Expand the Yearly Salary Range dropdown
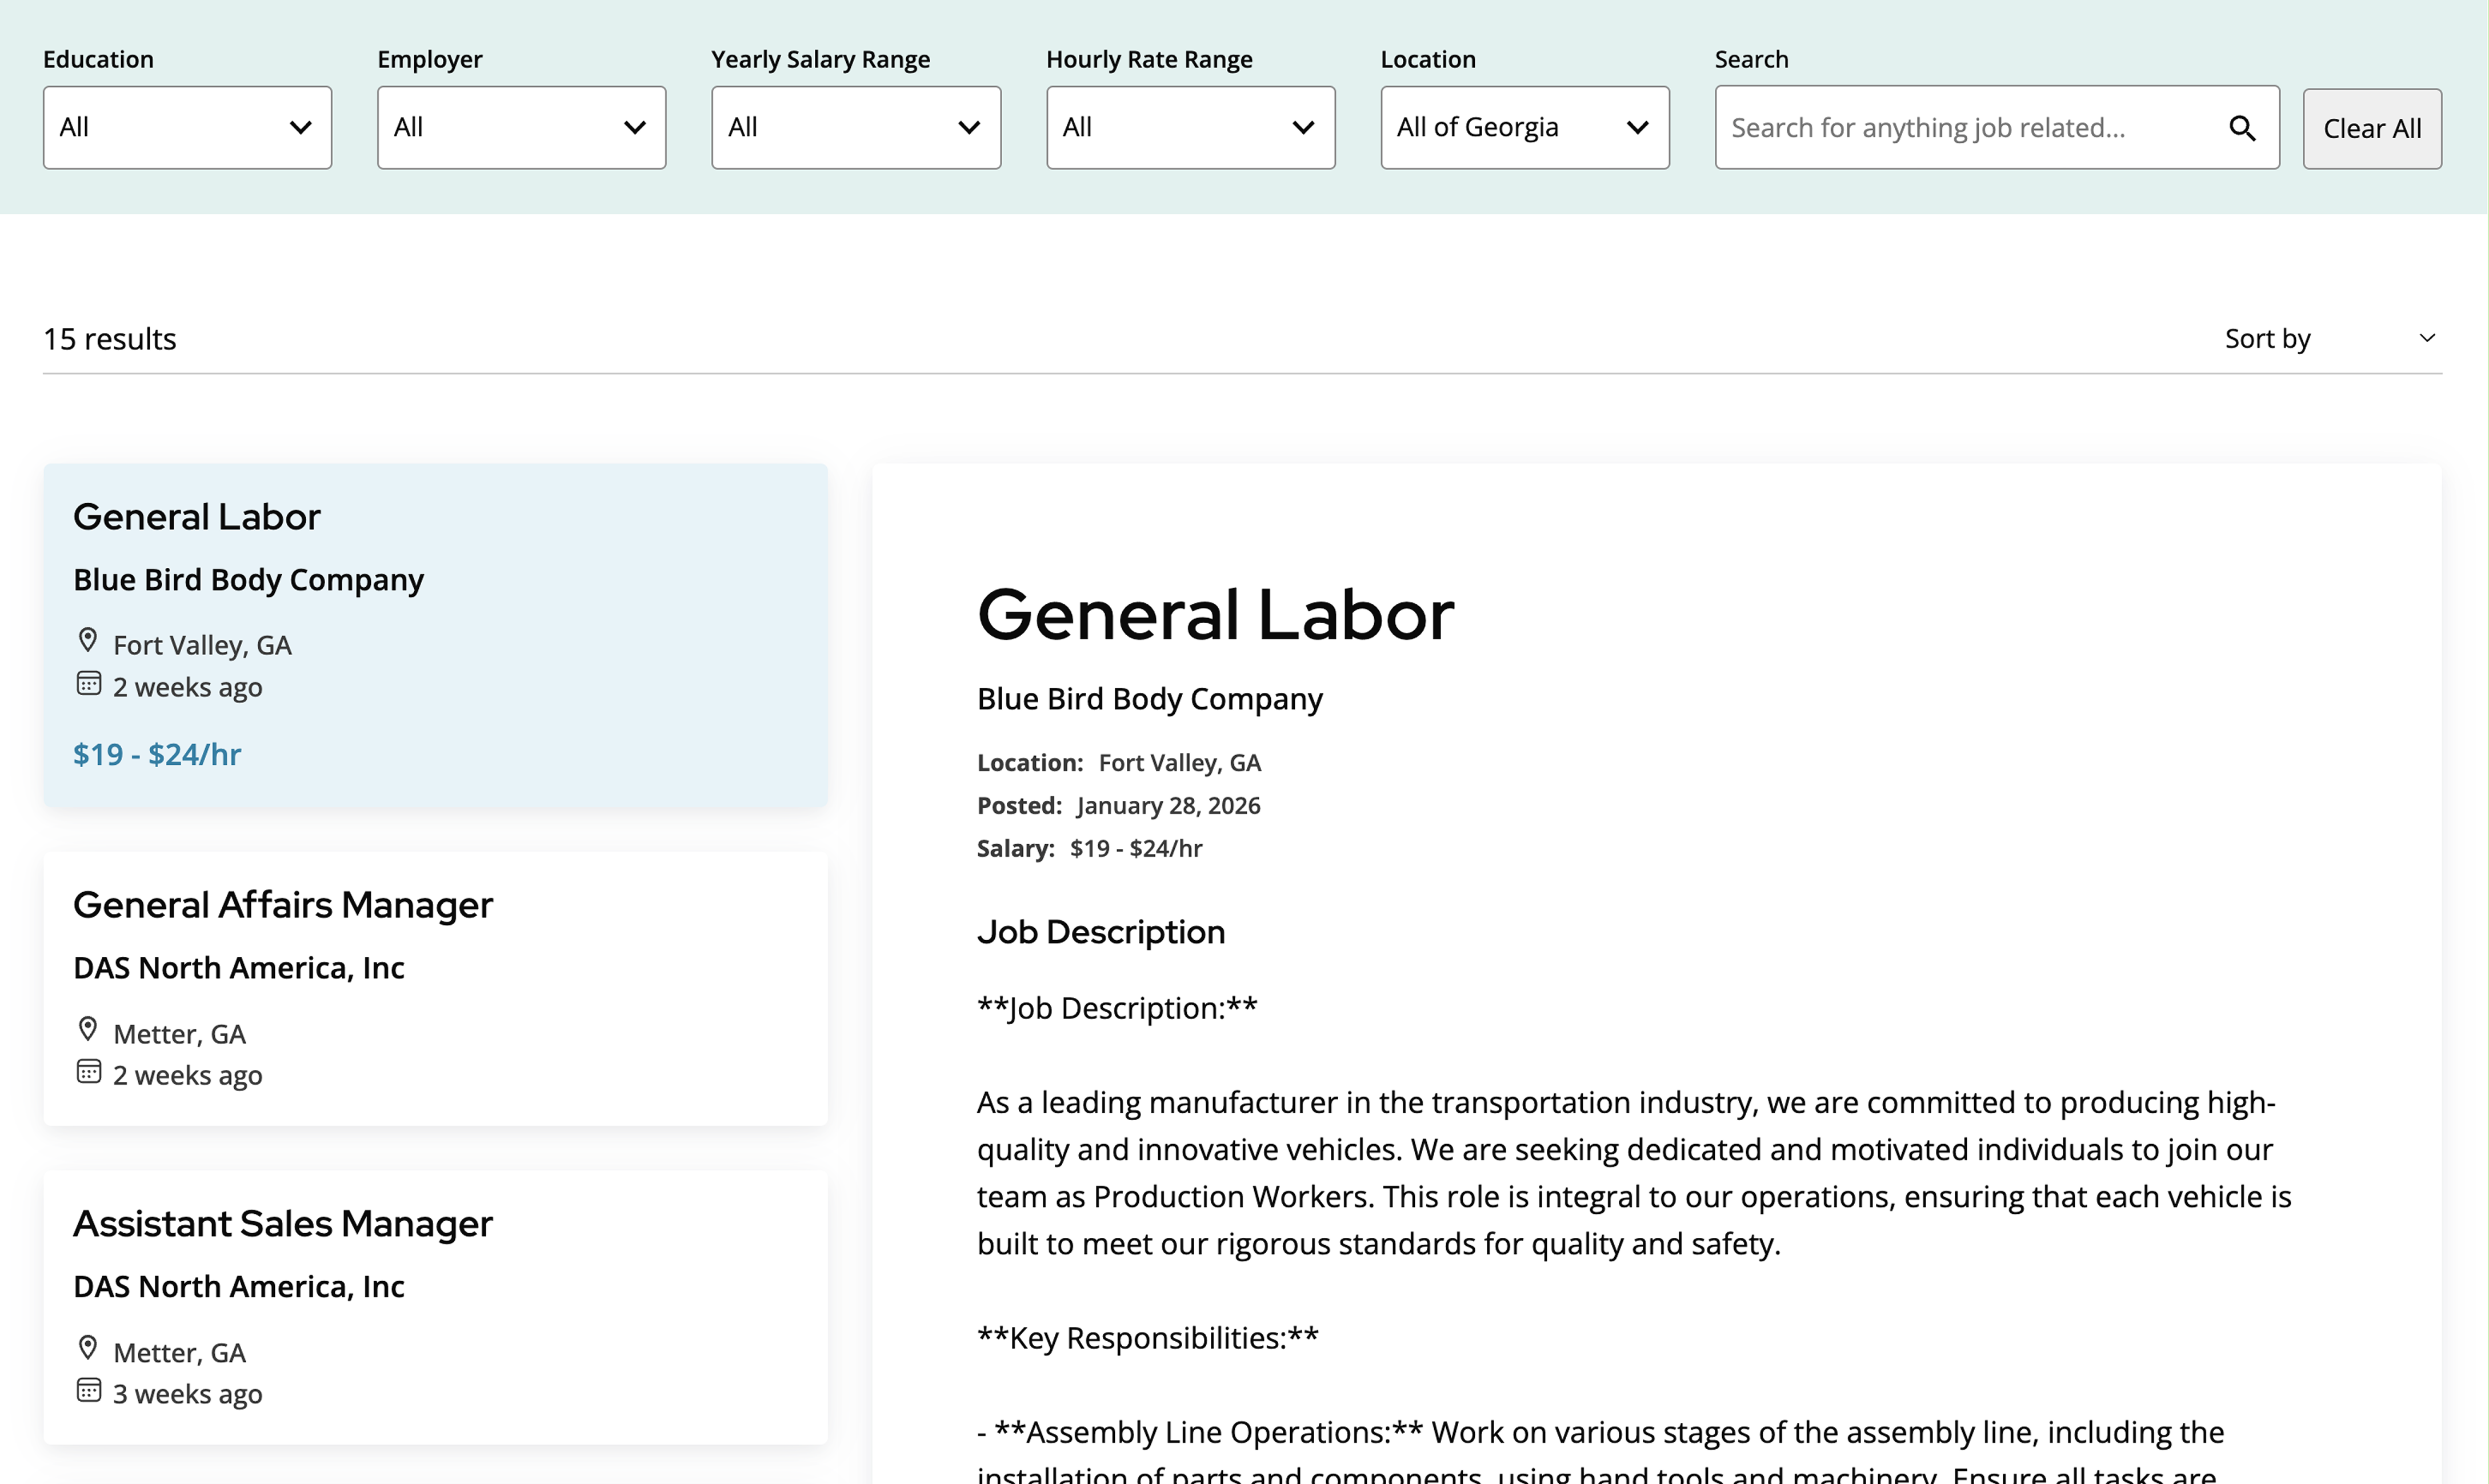2489x1484 pixels. pos(856,127)
